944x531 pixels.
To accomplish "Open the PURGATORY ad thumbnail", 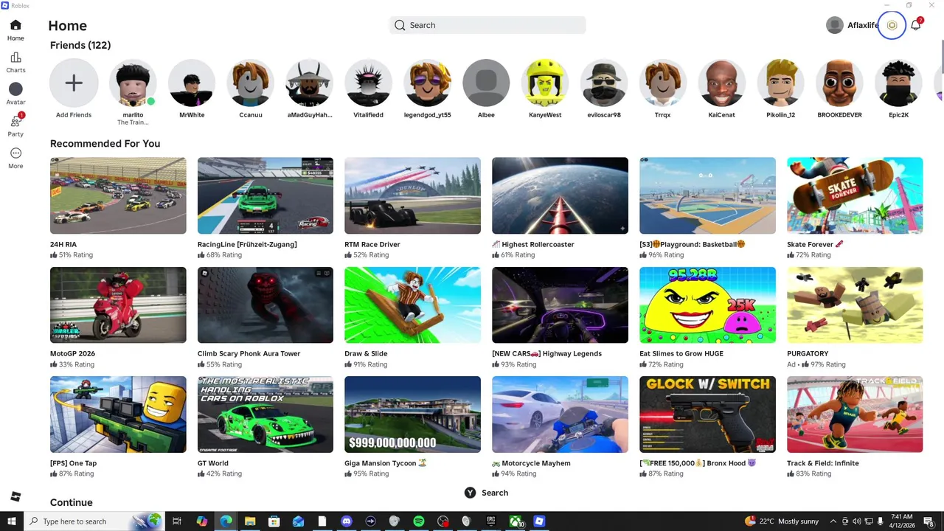I will pyautogui.click(x=855, y=305).
